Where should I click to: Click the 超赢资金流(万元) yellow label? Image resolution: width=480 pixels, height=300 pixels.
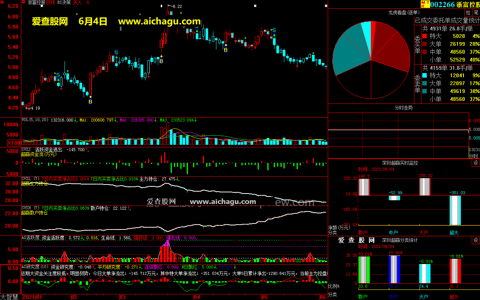tap(39, 154)
